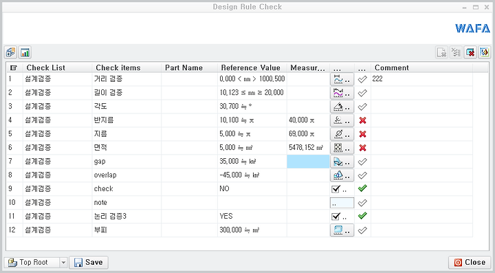Click the grayed-out checklist toolbar icon
The height and width of the screenshot is (273, 495).
point(456,52)
